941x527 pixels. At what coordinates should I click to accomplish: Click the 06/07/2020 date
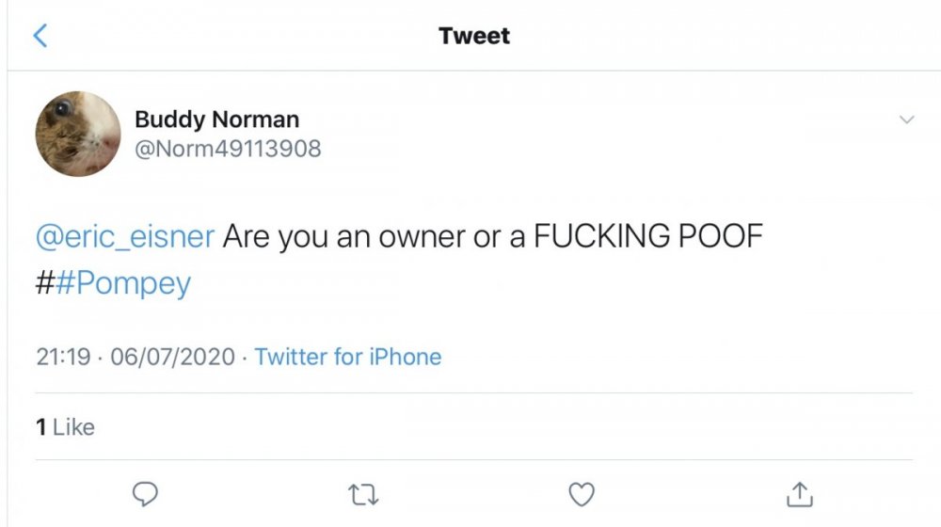click(x=171, y=357)
